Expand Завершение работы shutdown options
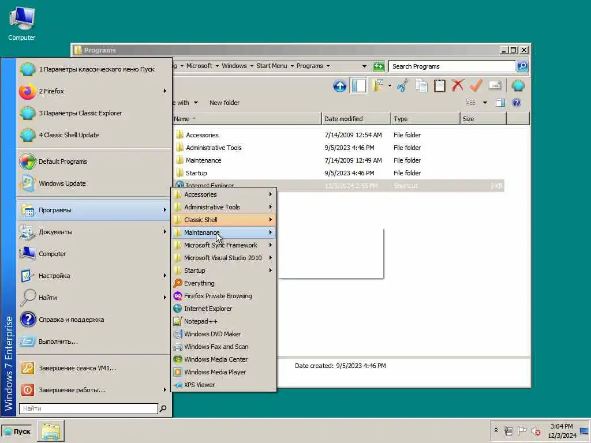591x443 pixels. pos(93,390)
